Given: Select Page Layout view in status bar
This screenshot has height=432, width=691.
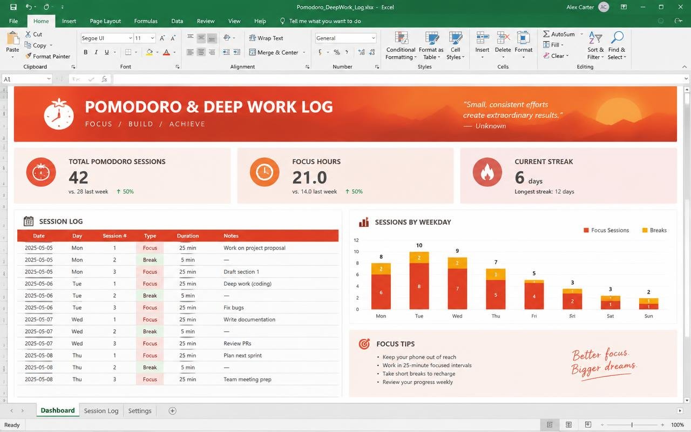Looking at the screenshot, I should pyautogui.click(x=568, y=425).
